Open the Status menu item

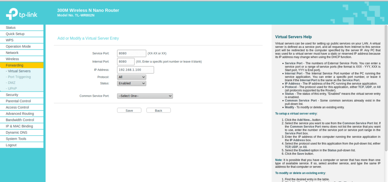coord(11,28)
